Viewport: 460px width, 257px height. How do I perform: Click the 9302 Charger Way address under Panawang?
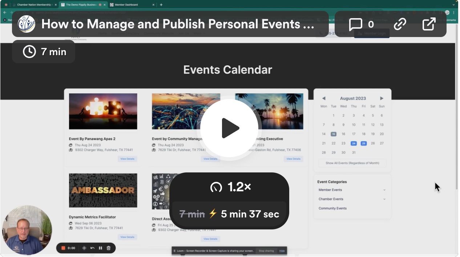coord(104,150)
